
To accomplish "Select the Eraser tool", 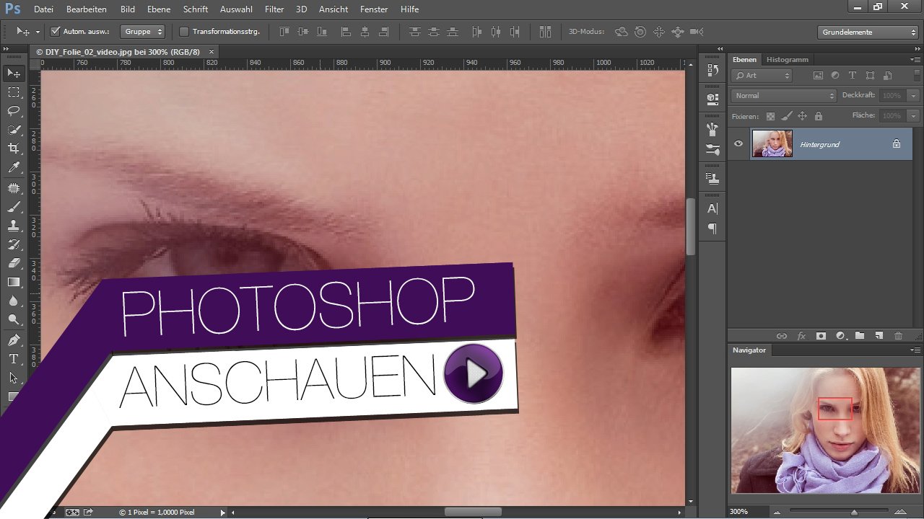I will click(x=14, y=263).
